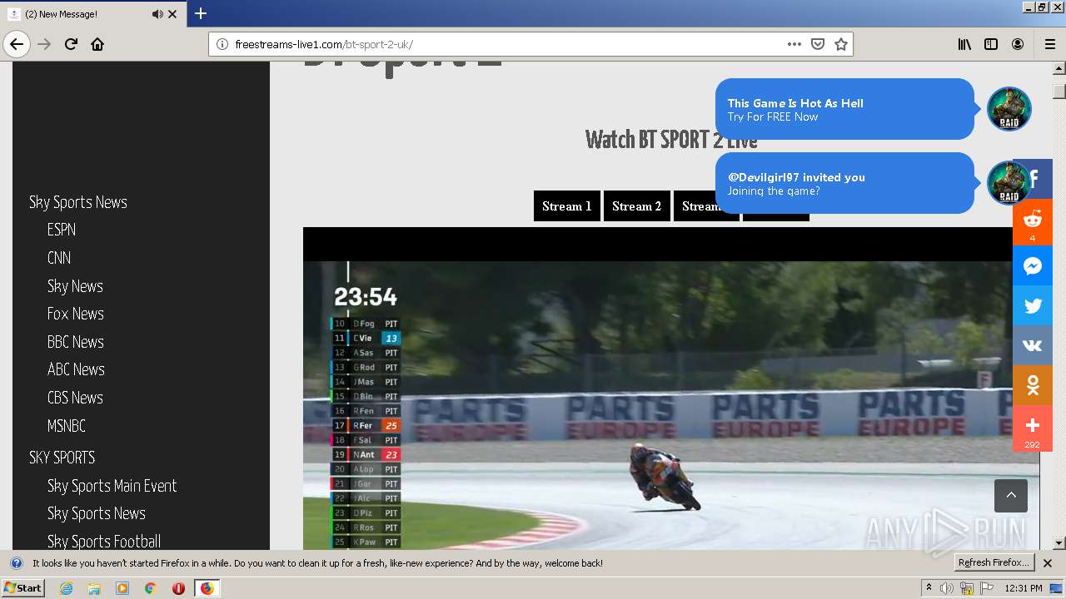Open system volume control in tray

[947, 588]
